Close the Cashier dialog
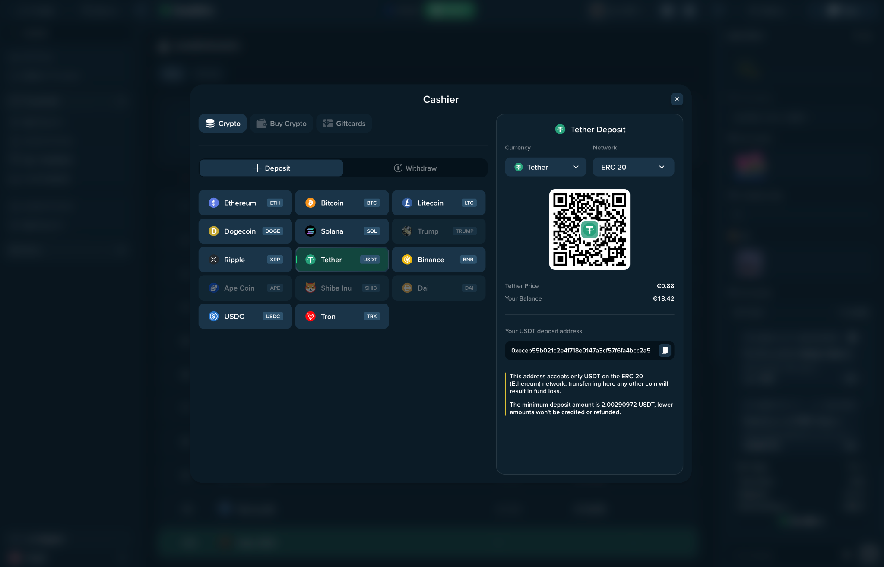Screen dimensions: 884x567 click(x=677, y=99)
